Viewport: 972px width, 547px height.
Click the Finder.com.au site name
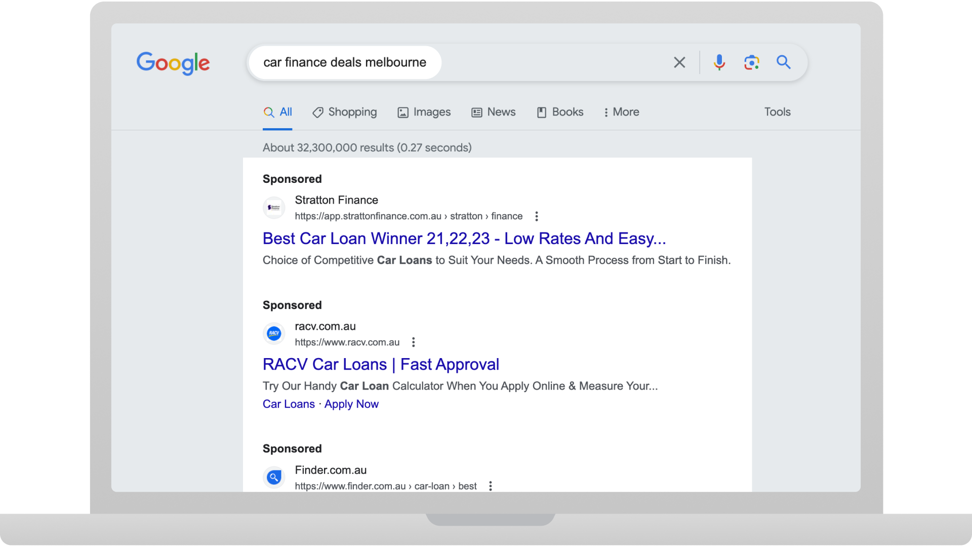[331, 470]
